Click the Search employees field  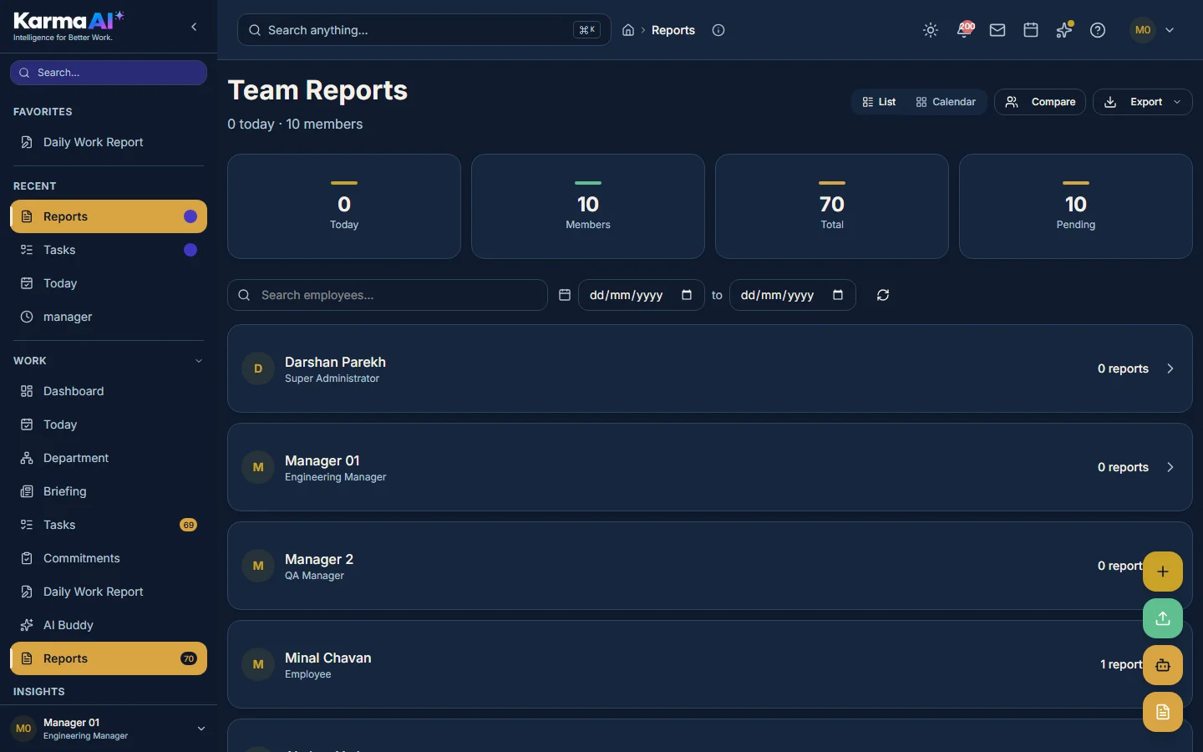(388, 295)
